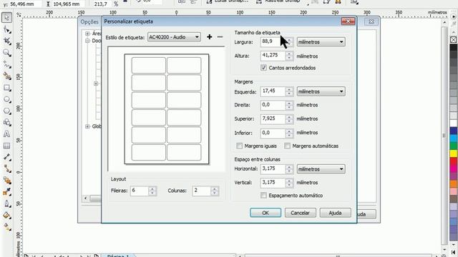Increase Fileiras with its up spinner arrow

pos(152,188)
